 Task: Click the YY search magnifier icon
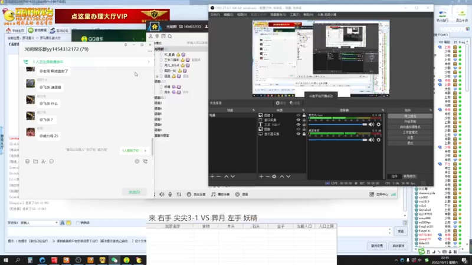170,37
